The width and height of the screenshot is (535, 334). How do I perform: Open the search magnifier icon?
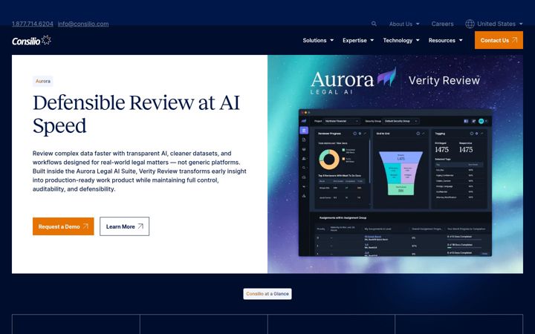(x=374, y=24)
